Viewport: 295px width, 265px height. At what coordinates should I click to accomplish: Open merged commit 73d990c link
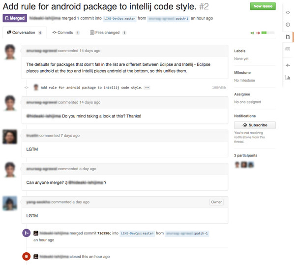(x=104, y=233)
